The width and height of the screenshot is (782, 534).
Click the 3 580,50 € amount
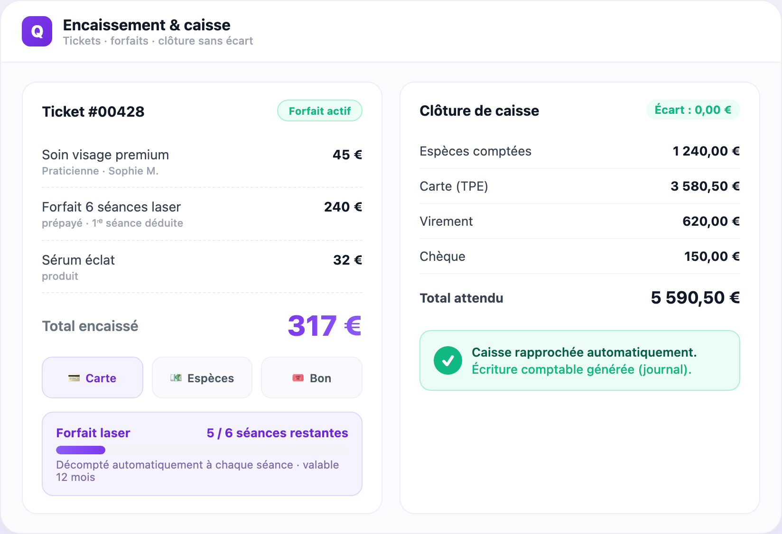[705, 186]
